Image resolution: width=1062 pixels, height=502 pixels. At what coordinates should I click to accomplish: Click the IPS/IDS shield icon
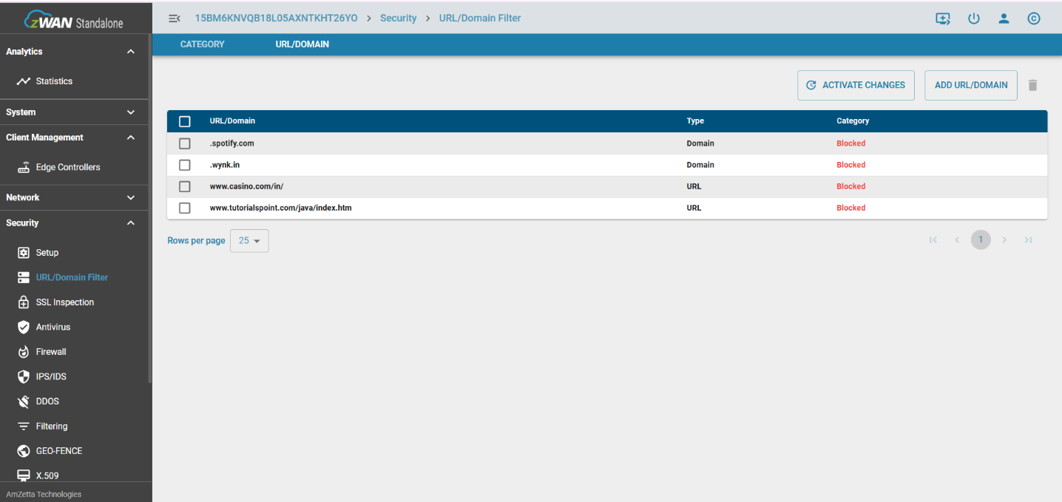click(24, 376)
